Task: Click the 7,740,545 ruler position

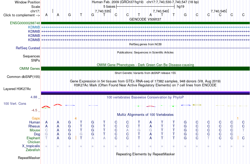Action: (x=218, y=11)
